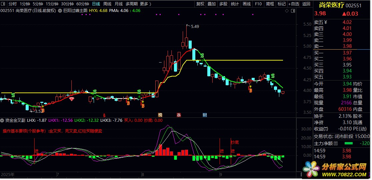
Task: Click the 标记 mark button
Action: click(282, 4)
